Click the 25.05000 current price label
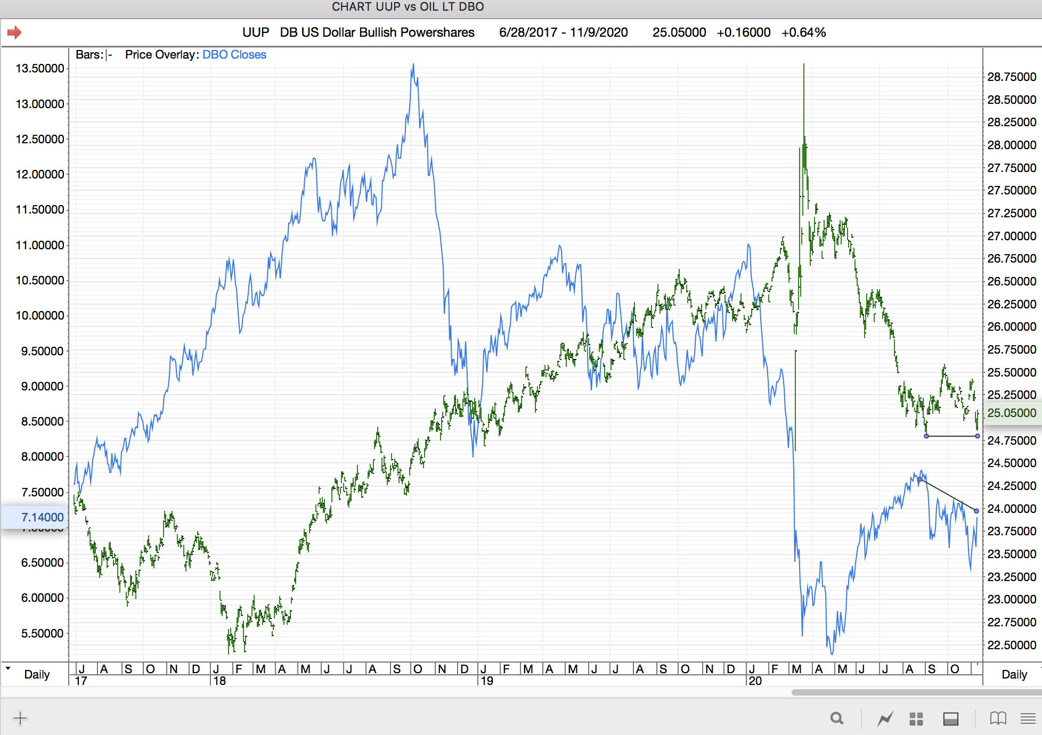 [x=1011, y=413]
